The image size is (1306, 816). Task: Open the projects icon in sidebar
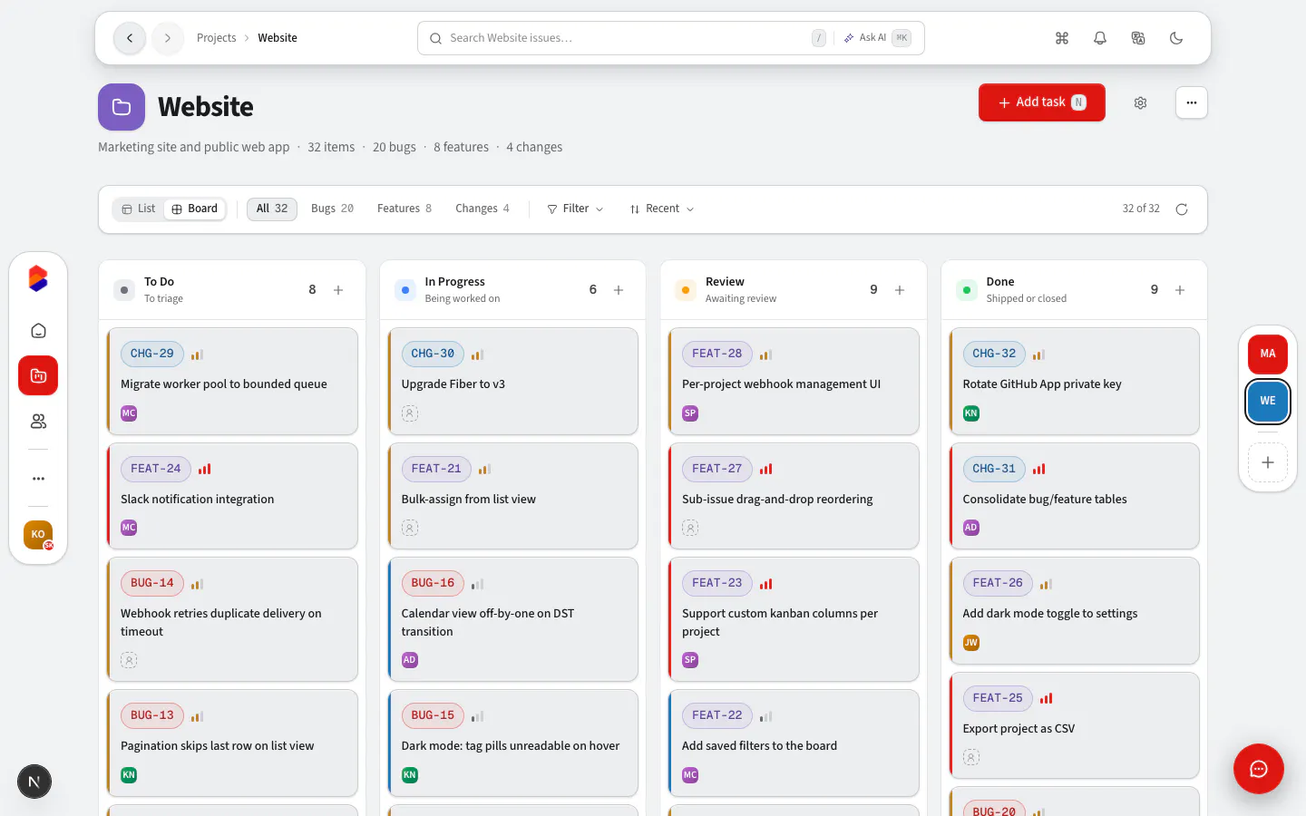point(38,375)
